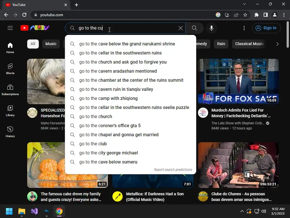
Task: Open Chrome profile icon
Action: tap(275, 15)
